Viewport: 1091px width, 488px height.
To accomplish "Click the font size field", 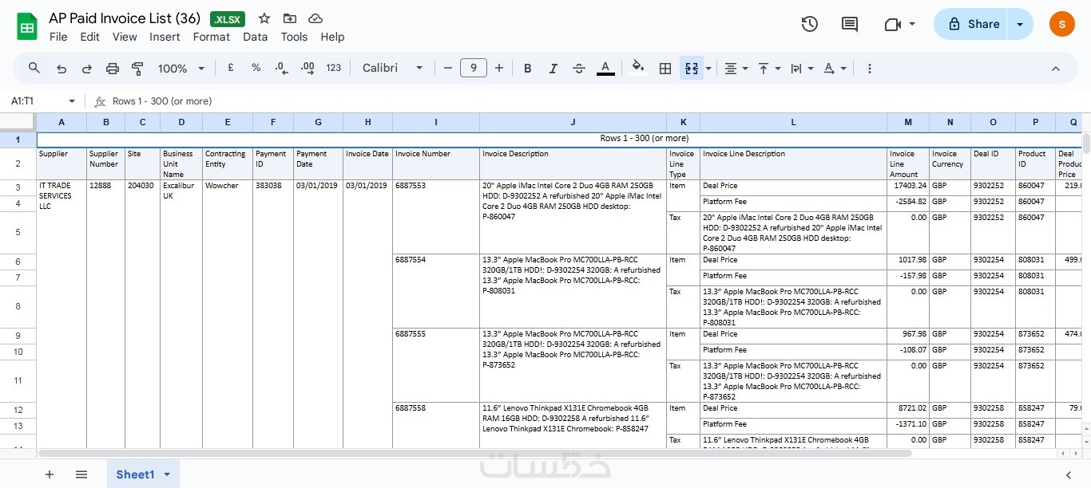I will click(x=474, y=69).
